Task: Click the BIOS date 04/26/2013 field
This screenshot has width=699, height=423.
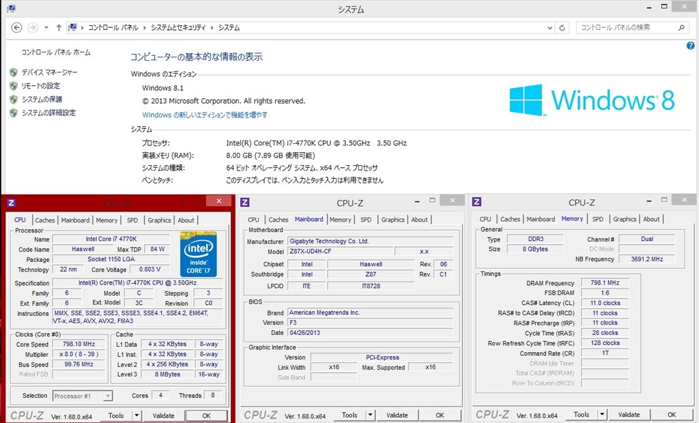Action: (371, 333)
